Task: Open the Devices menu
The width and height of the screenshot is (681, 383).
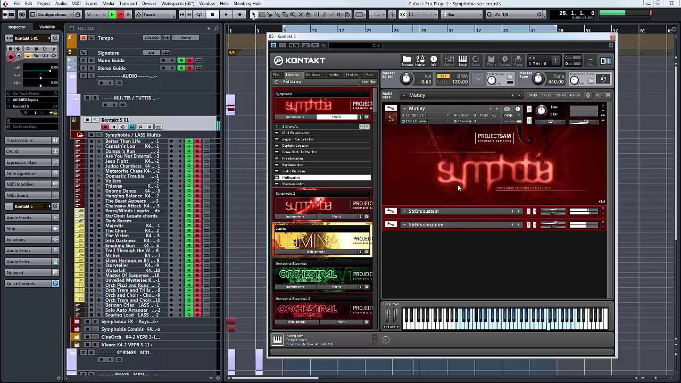Action: 150,3
